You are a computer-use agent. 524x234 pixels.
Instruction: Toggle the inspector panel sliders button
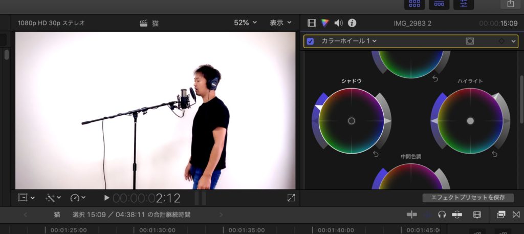click(x=464, y=4)
